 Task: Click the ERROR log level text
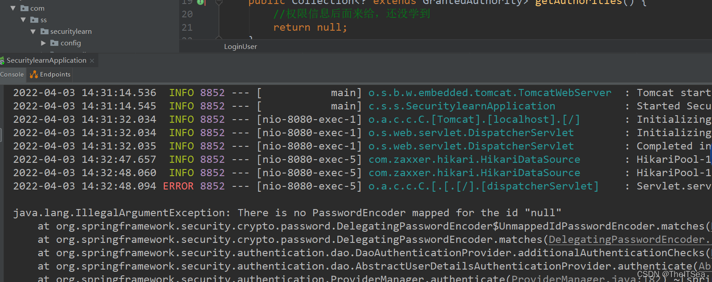(178, 186)
